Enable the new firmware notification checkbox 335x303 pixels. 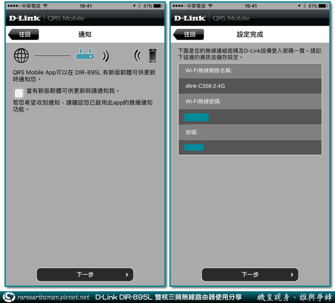[18, 93]
